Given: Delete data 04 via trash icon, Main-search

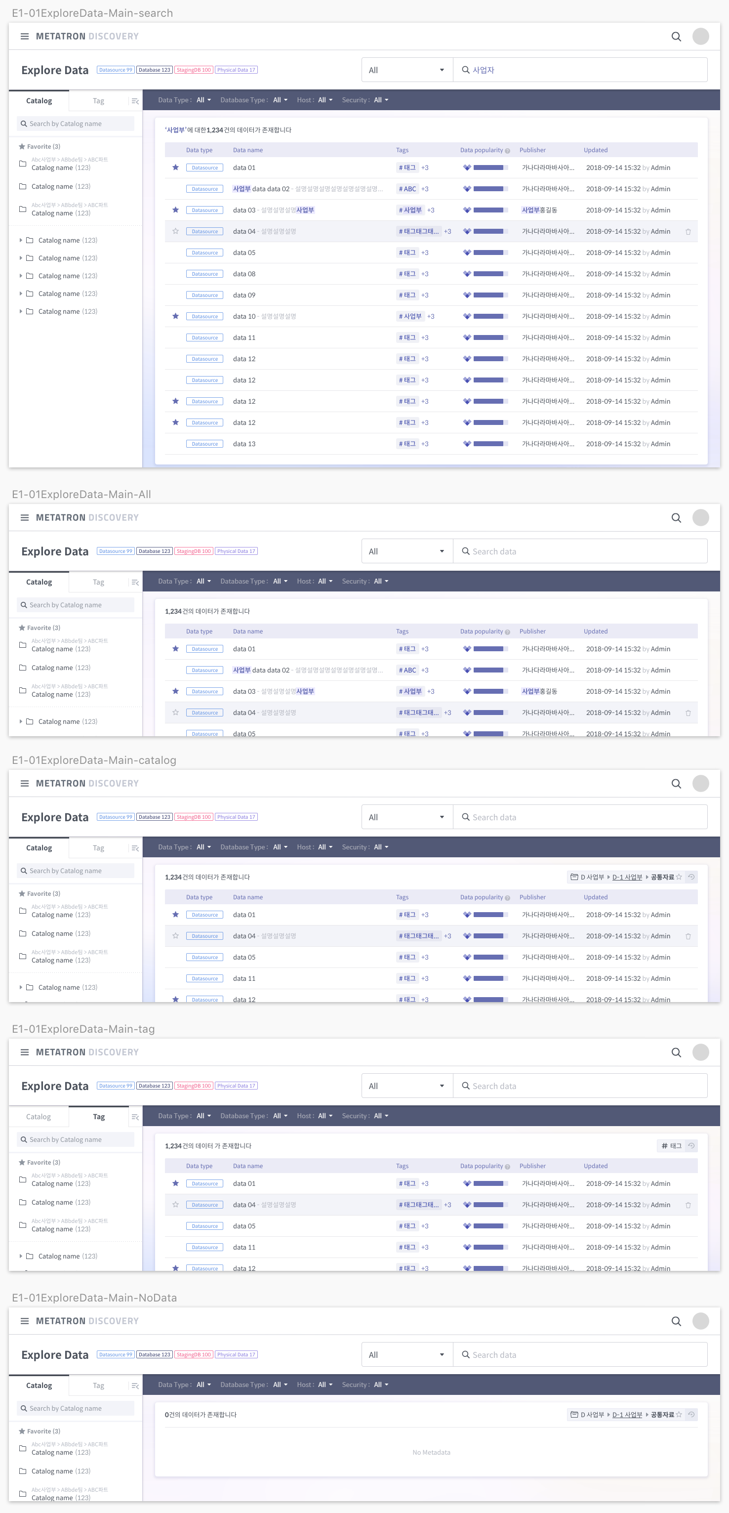Looking at the screenshot, I should point(688,231).
